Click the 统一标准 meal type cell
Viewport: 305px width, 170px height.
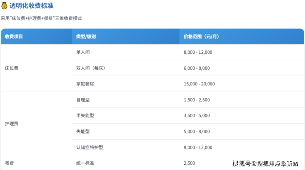click(85, 163)
